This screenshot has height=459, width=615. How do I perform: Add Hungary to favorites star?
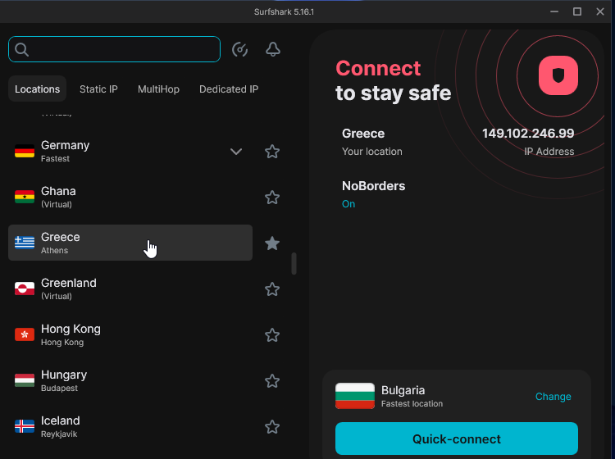click(x=272, y=381)
